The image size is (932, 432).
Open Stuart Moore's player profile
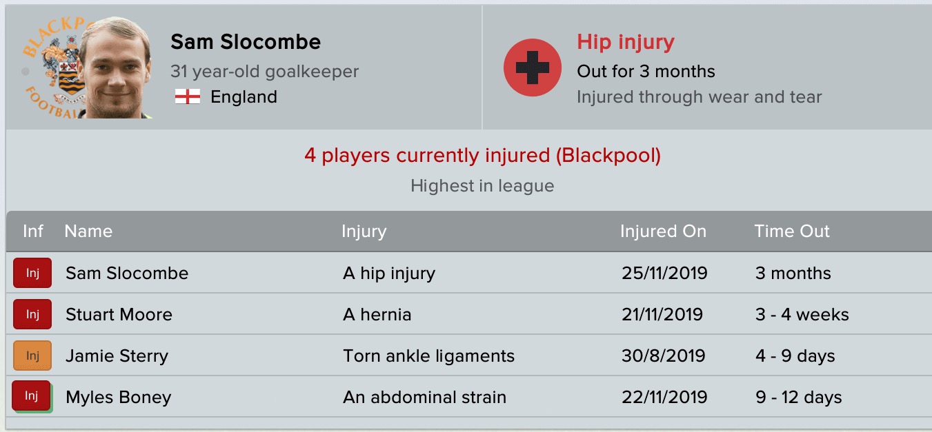click(x=119, y=314)
